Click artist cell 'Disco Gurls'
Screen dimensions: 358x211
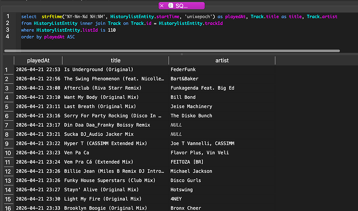pyautogui.click(x=222, y=180)
